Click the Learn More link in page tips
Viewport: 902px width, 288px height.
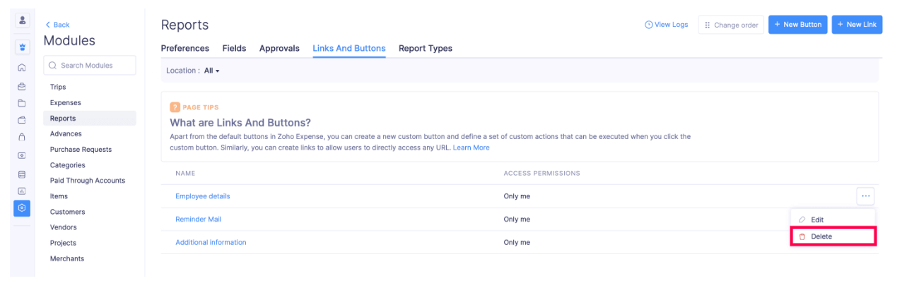click(x=471, y=148)
